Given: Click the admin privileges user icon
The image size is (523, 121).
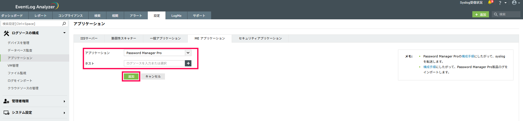Looking at the screenshot, I should pos(6,101).
